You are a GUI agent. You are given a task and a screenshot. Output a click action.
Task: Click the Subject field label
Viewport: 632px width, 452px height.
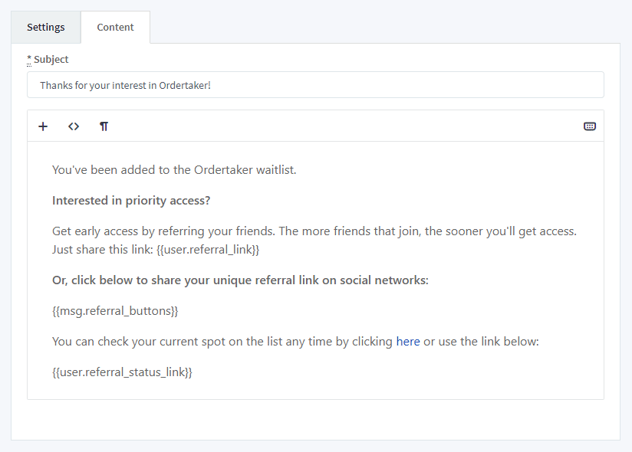tap(51, 60)
